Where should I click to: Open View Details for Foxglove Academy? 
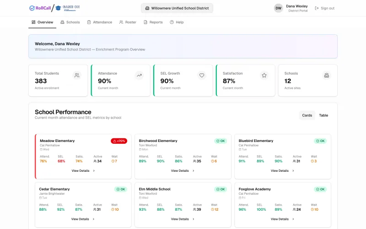pos(282,219)
